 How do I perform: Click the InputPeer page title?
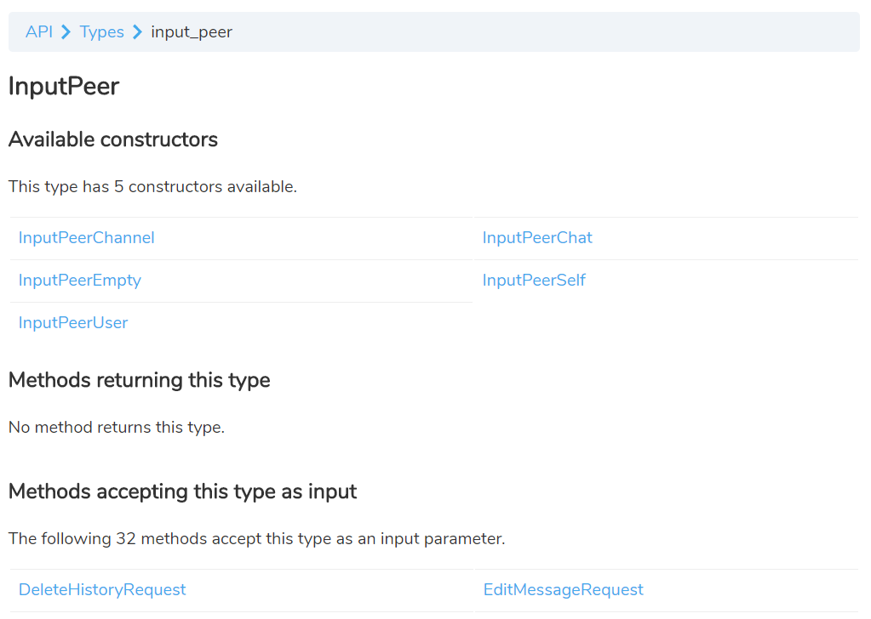[x=64, y=86]
